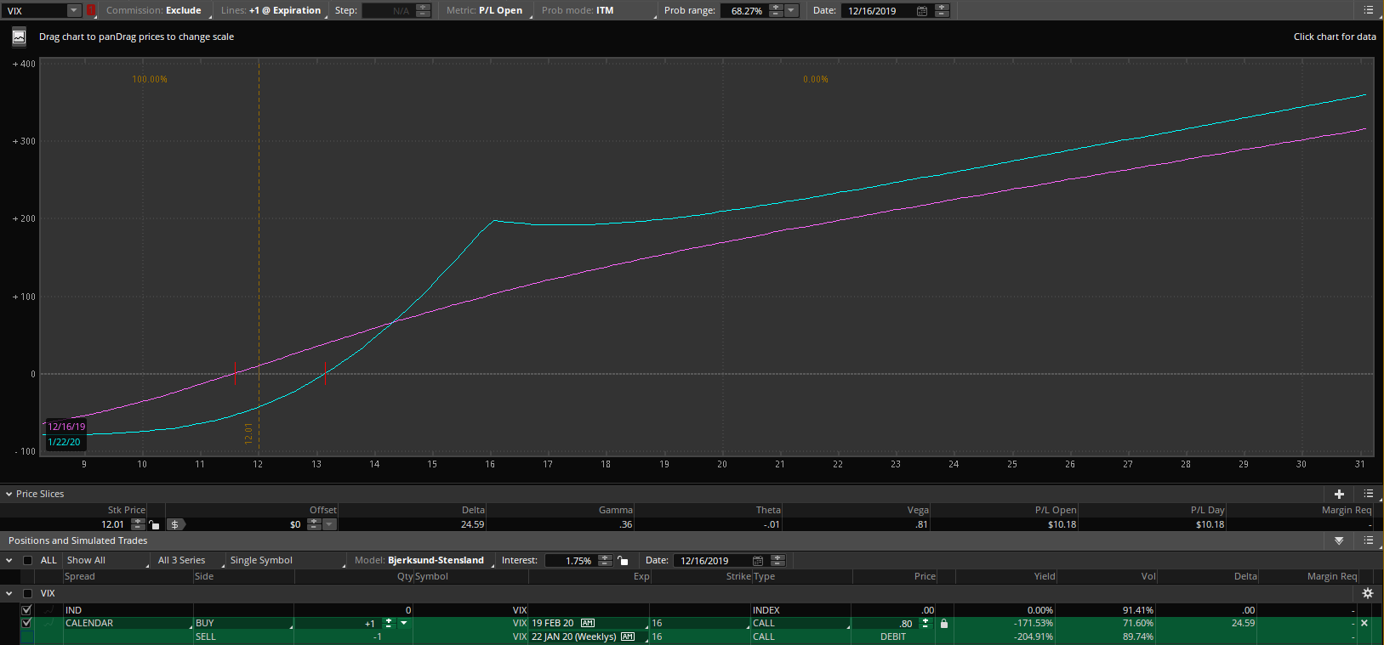Adjust the Offset $0 stepper
Screen dimensions: 1384x645
click(314, 524)
